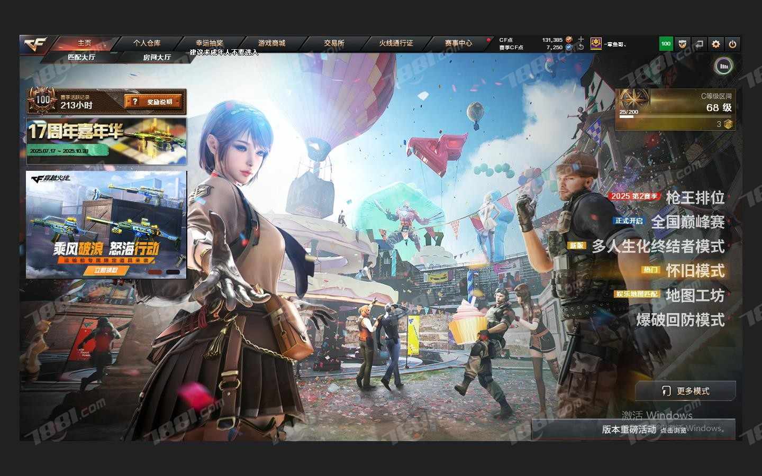Open the 17周年嘉年华 anniversary banner

click(106, 141)
